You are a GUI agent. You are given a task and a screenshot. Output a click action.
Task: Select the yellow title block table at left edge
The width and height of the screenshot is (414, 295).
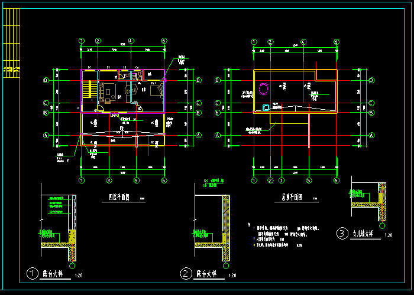click(x=11, y=70)
